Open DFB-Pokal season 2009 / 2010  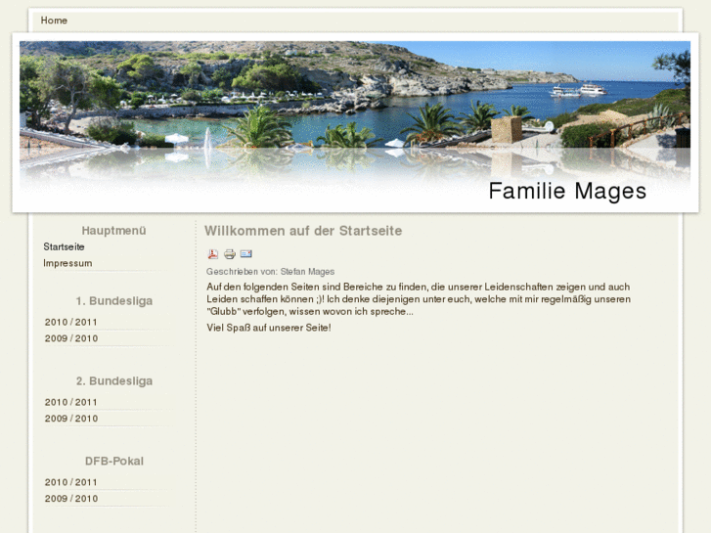tap(71, 499)
